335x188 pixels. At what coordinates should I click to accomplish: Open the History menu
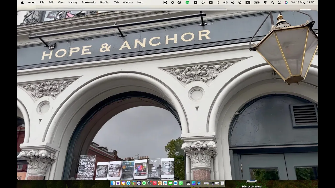point(73,2)
